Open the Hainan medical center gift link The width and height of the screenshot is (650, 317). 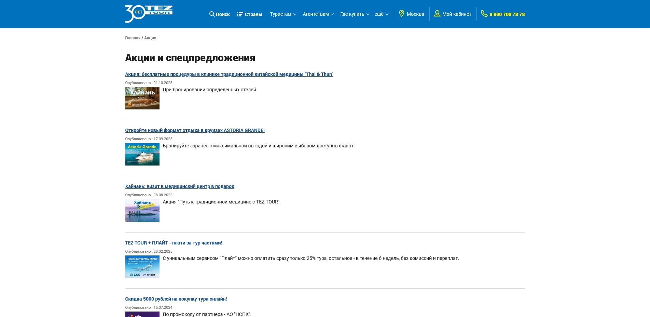[x=179, y=186]
